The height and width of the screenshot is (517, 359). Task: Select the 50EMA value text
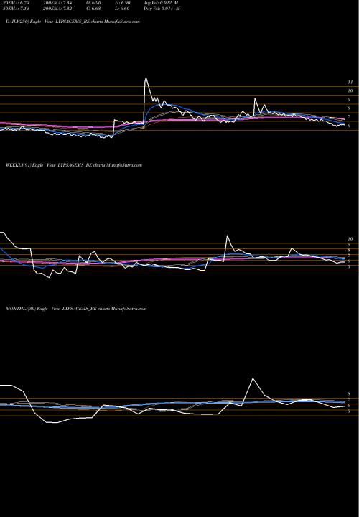[x=15, y=9]
